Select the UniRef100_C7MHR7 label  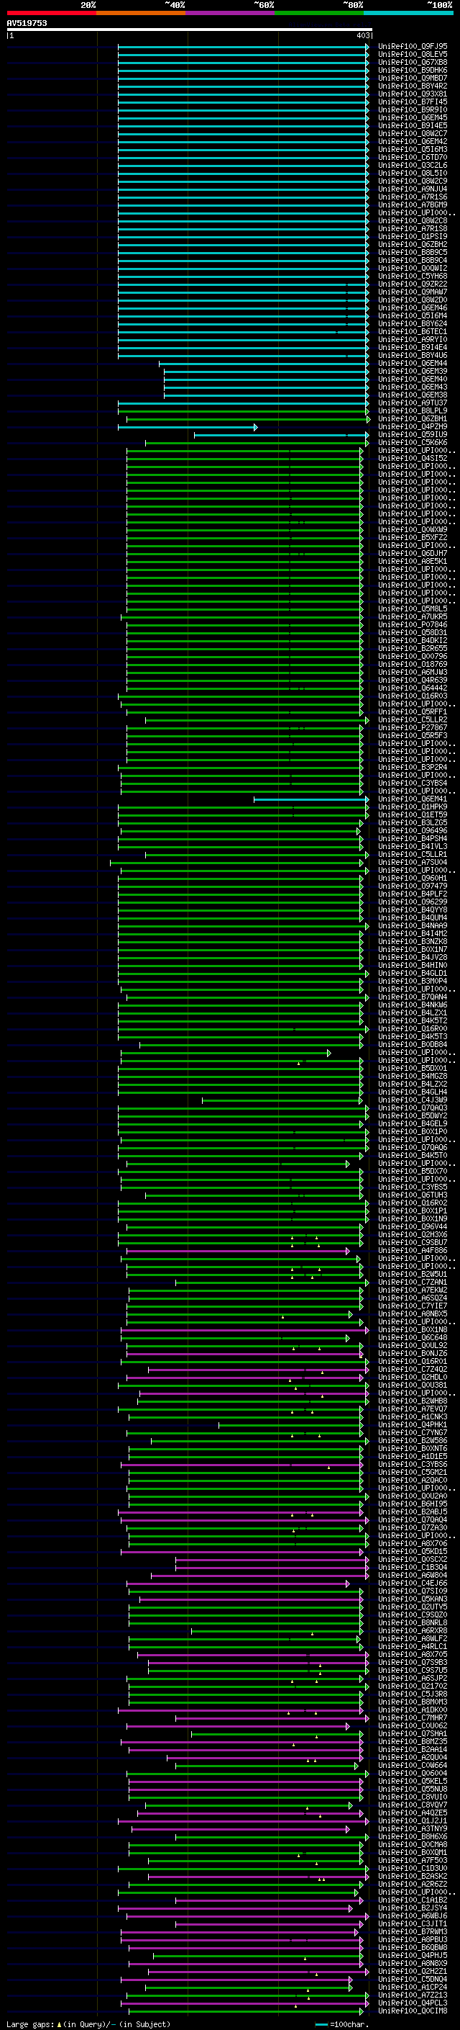[x=413, y=1718]
